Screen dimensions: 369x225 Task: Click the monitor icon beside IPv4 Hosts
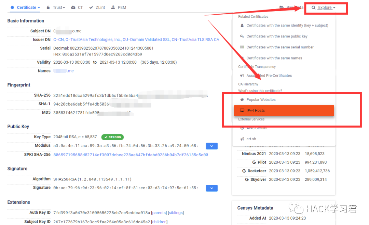tap(242, 110)
